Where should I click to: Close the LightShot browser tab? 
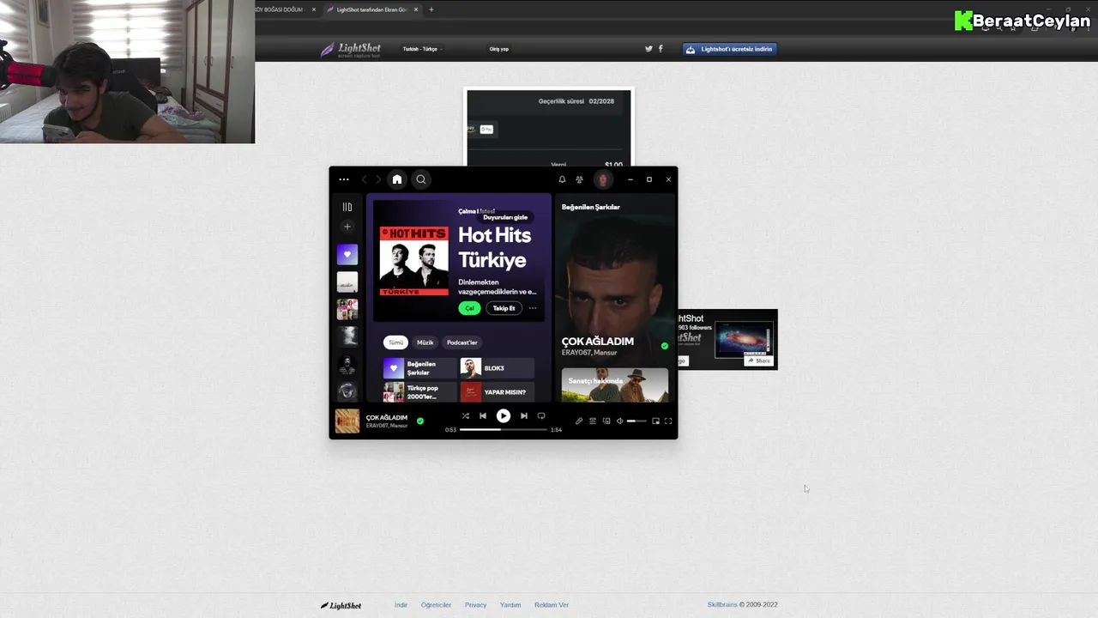416,9
